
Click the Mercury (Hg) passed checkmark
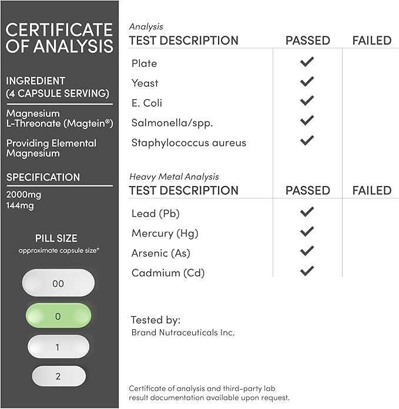click(x=307, y=232)
